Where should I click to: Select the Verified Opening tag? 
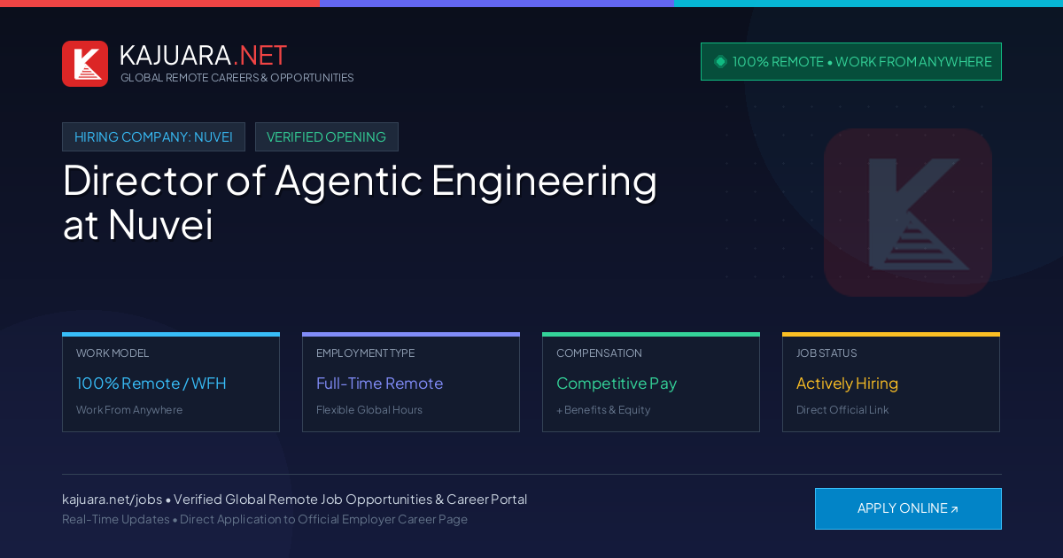tap(327, 137)
